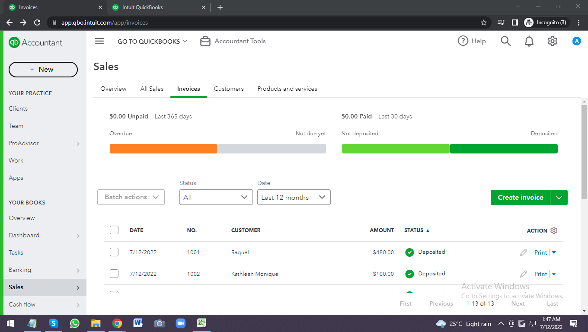Open the Windows notification center
Screen dimensions: 588x332
574,323
